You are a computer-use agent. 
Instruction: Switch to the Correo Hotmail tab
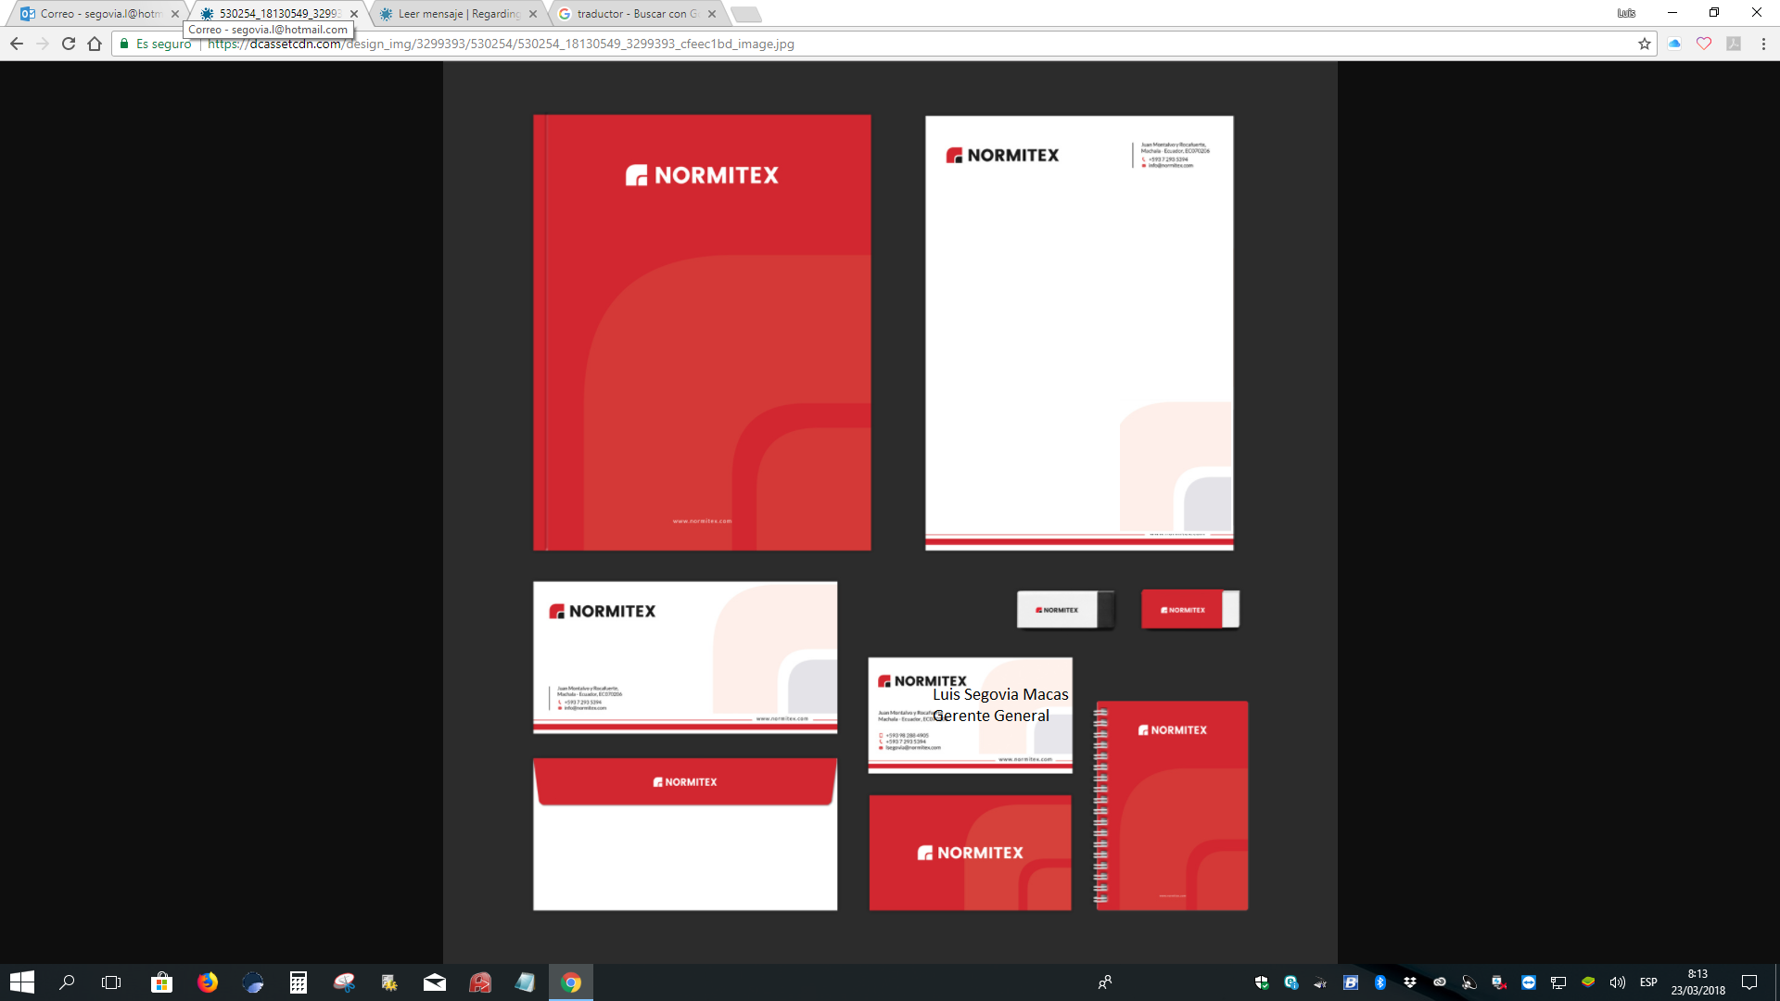pyautogui.click(x=97, y=14)
